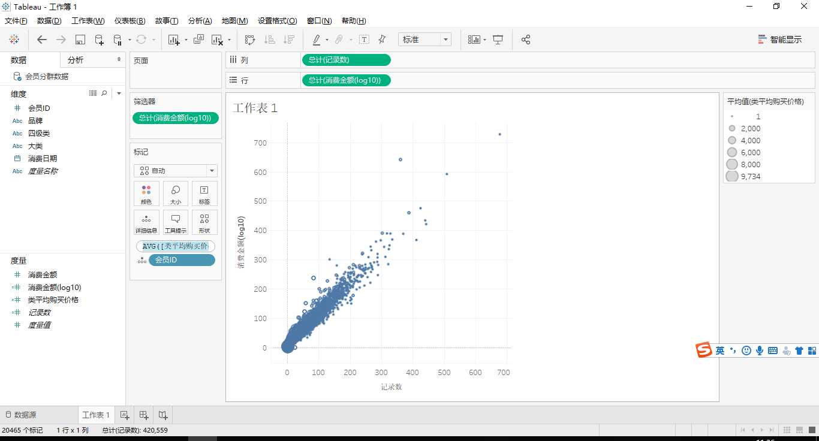Click the share workbook icon
The image size is (819, 441).
point(526,40)
